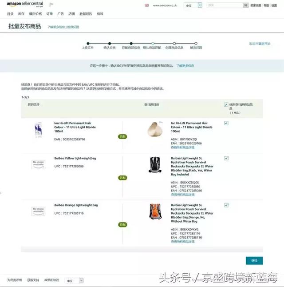Click the UK flag marketplace icon
Image resolution: width=284 pixels, height=287 pixels.
[147, 5]
